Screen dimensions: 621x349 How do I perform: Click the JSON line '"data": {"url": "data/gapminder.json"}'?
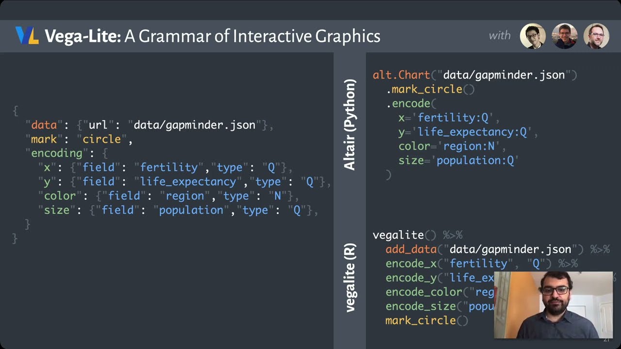[149, 125]
